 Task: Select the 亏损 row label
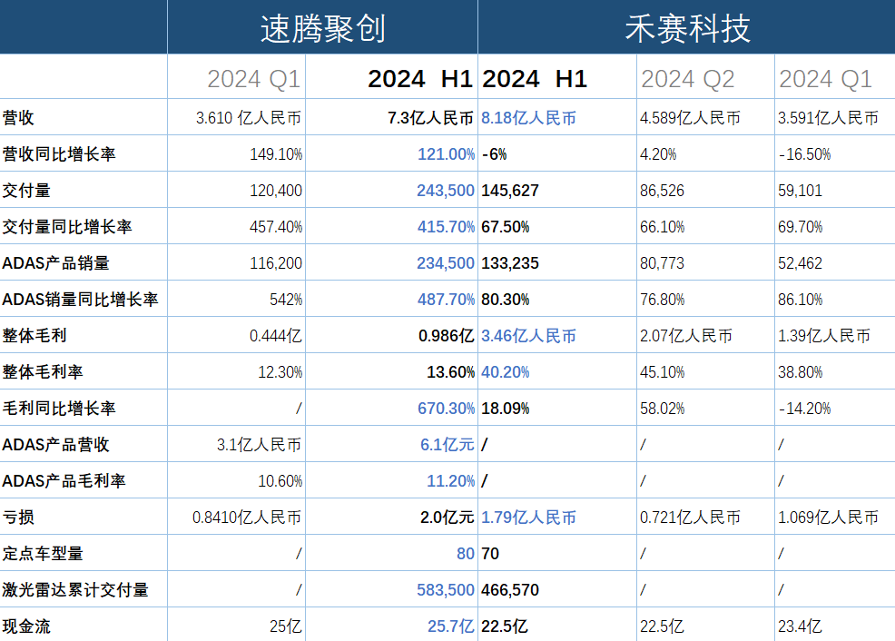click(x=84, y=518)
